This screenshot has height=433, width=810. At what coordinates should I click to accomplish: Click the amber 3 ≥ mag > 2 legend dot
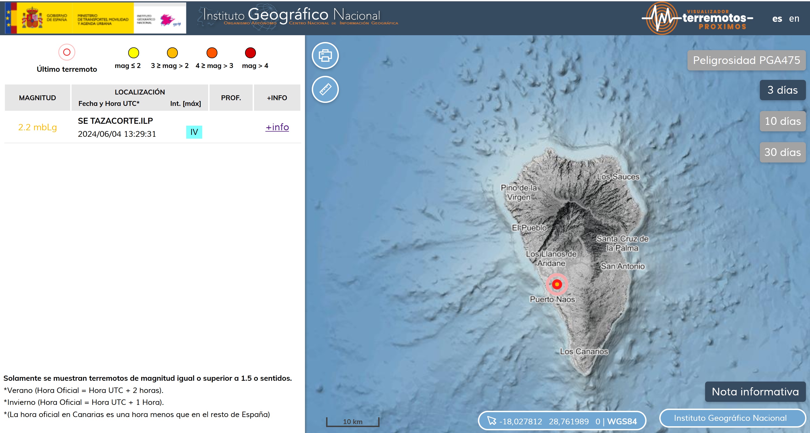click(172, 53)
